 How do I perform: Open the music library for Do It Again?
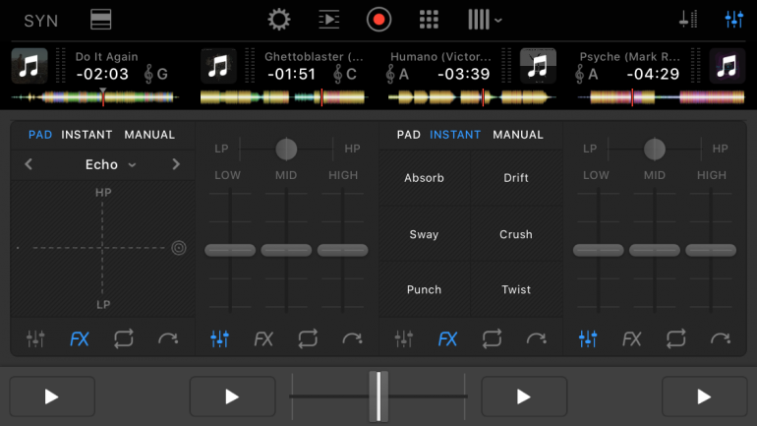coord(29,66)
